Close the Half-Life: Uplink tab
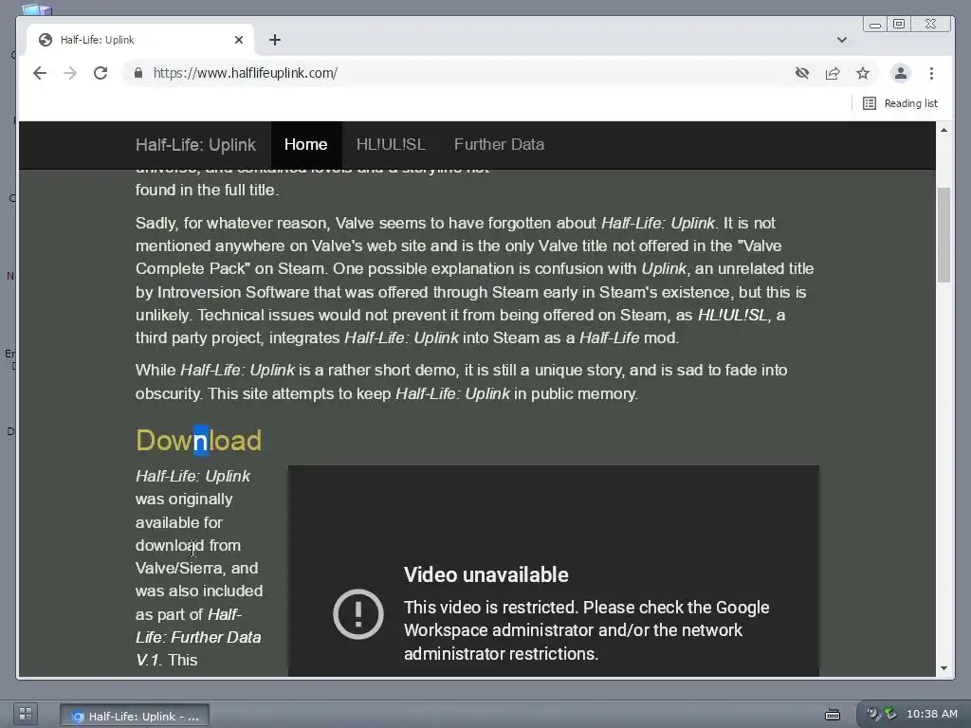The image size is (971, 728). tap(239, 40)
